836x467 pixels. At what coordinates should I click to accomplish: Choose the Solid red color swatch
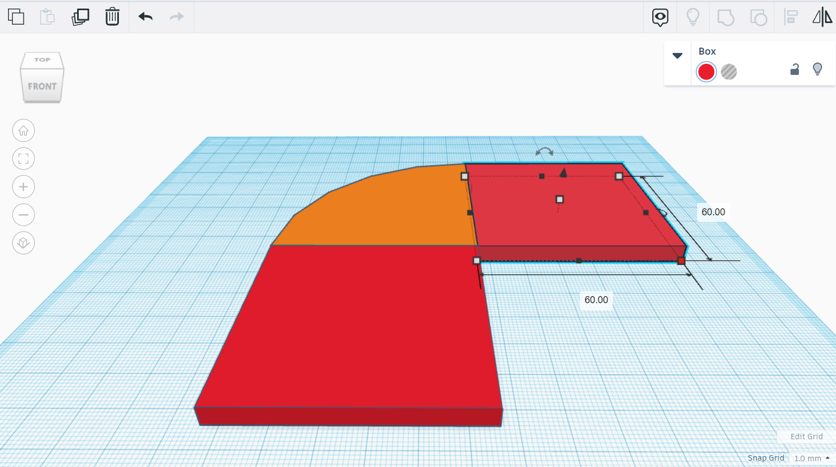click(x=706, y=72)
